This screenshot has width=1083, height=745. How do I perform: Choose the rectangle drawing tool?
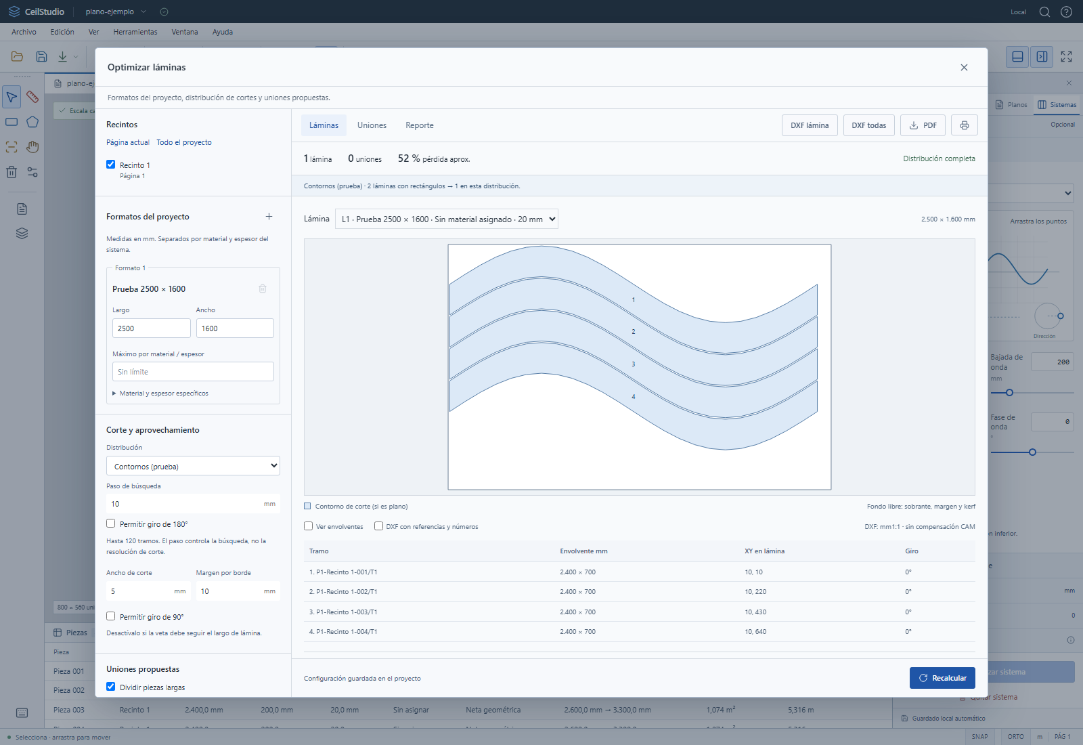(x=12, y=122)
